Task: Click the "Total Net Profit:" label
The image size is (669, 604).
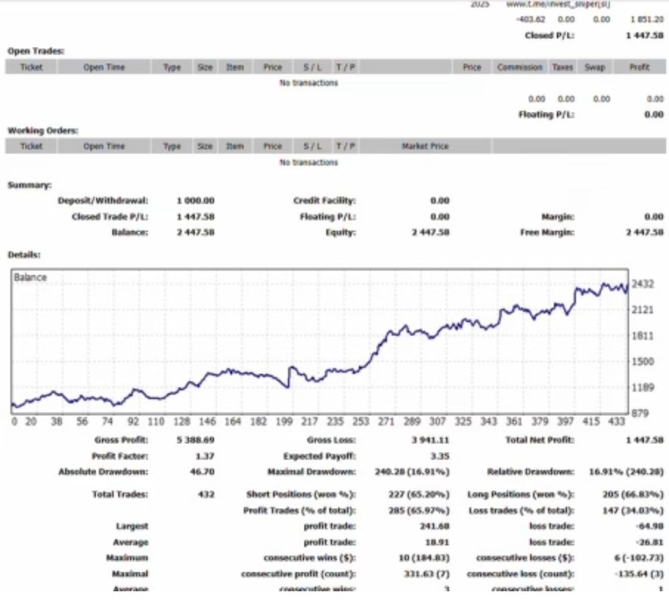Action: tap(540, 440)
